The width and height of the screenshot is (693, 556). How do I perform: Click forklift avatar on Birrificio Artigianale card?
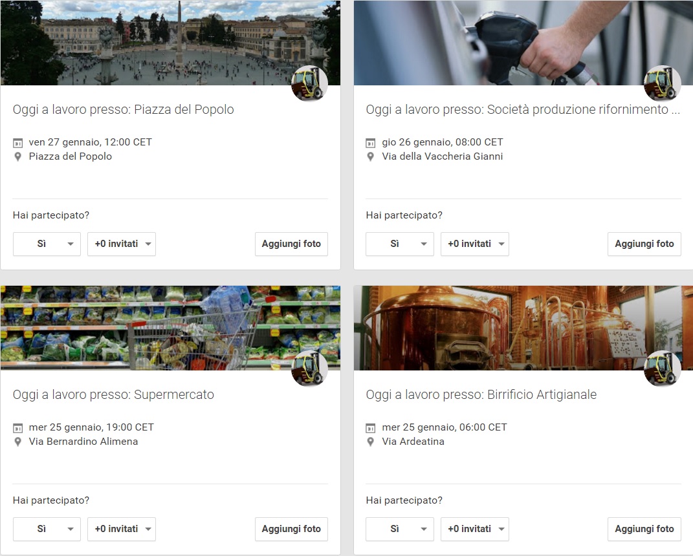[x=663, y=369]
